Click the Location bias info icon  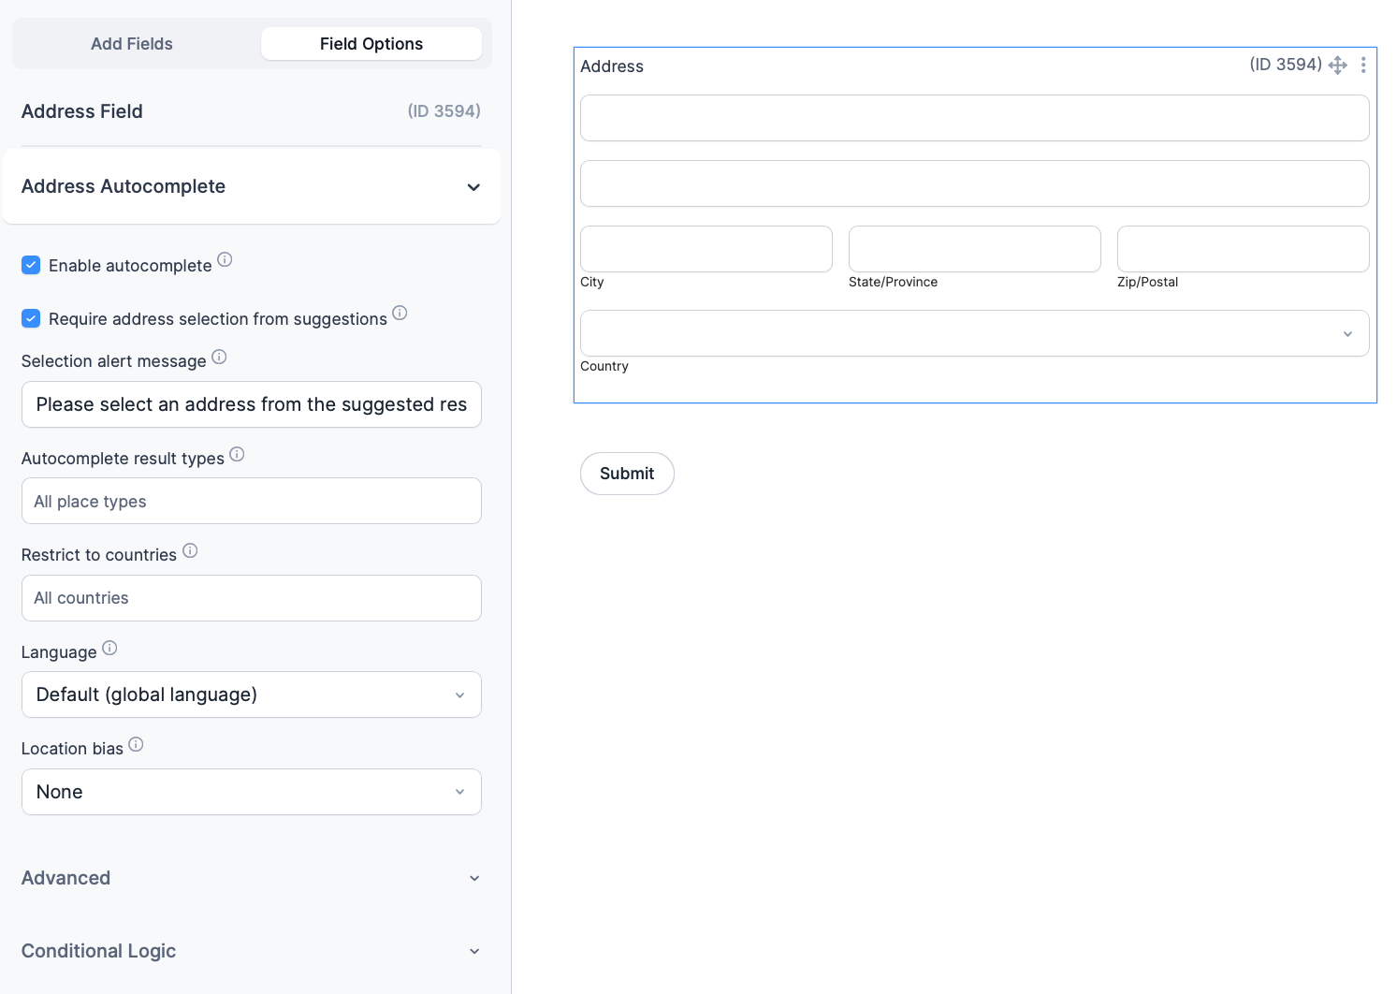[x=136, y=744]
